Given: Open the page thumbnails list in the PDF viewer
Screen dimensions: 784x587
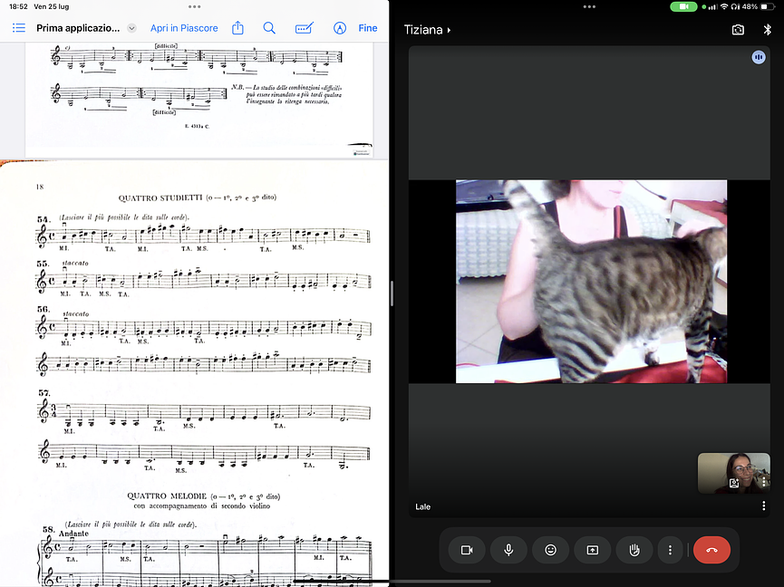Looking at the screenshot, I should pyautogui.click(x=18, y=28).
